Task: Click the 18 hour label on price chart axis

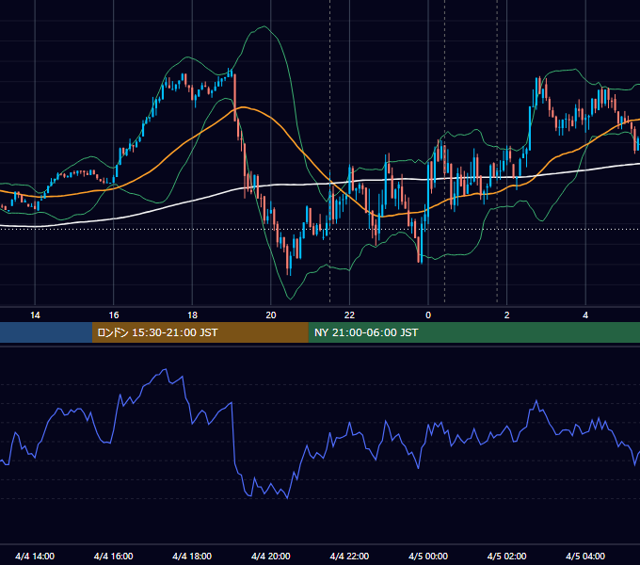Action: pos(192,315)
